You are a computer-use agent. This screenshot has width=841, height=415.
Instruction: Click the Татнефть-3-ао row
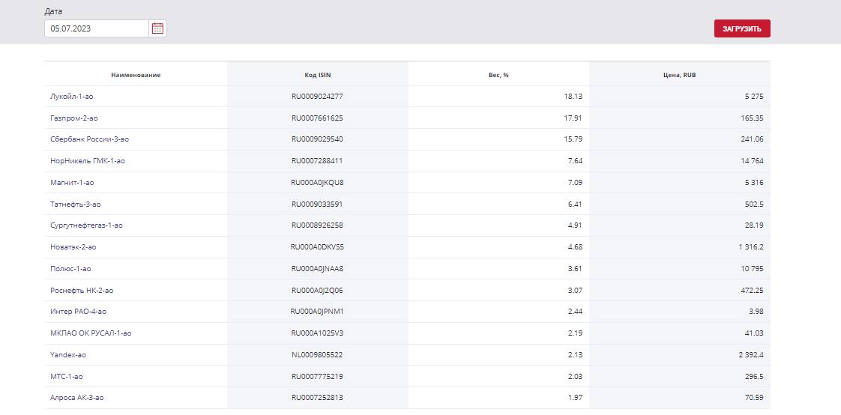408,205
